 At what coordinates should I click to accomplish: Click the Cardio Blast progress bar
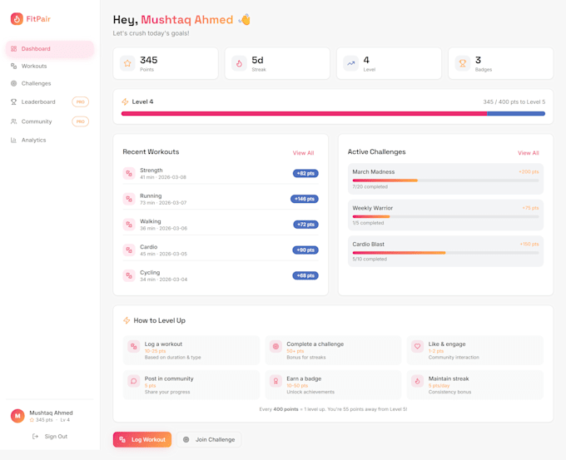[x=445, y=253]
